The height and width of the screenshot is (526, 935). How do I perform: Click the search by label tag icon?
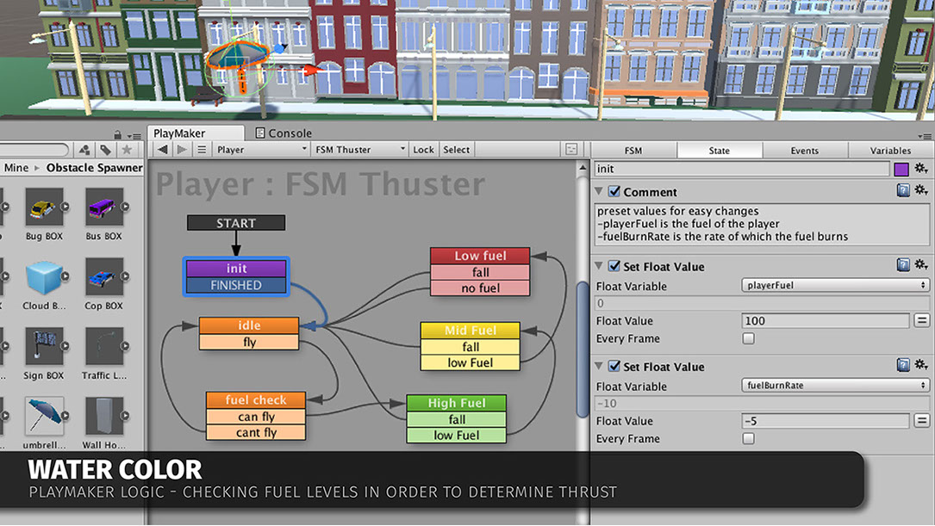[105, 150]
